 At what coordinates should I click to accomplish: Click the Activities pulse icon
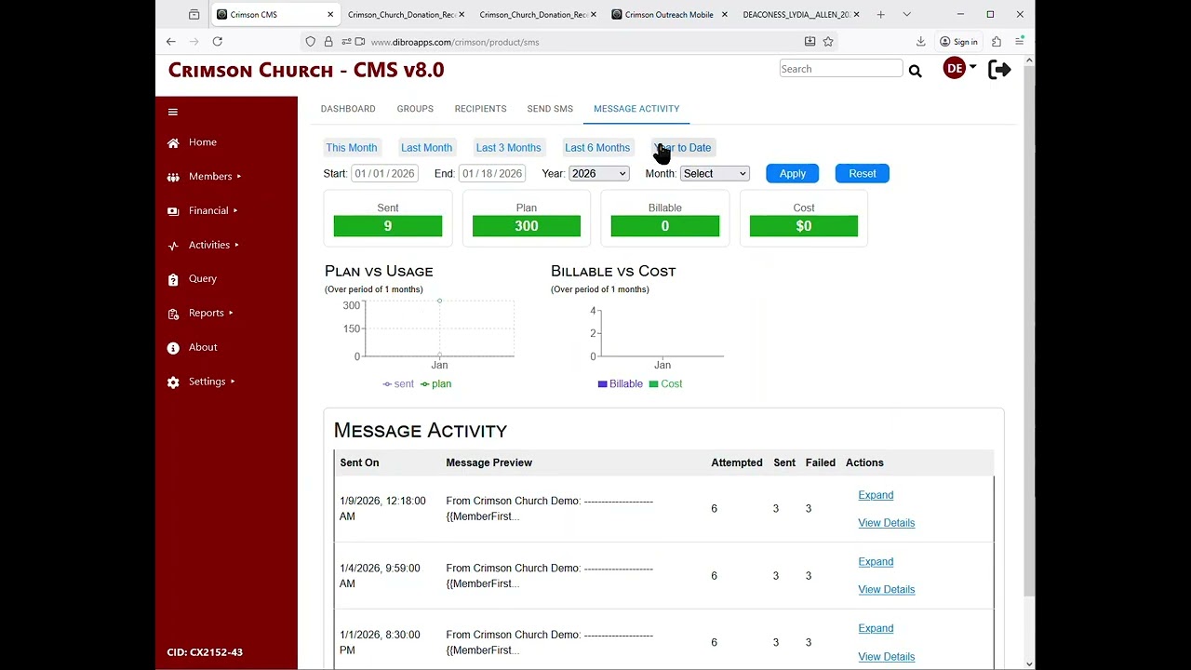click(x=173, y=246)
